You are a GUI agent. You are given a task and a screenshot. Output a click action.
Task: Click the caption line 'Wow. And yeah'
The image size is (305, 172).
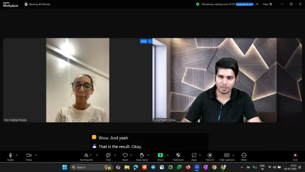coord(113,138)
